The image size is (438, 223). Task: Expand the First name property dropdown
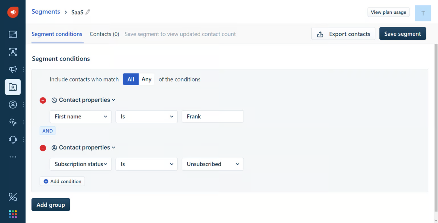[81, 116]
